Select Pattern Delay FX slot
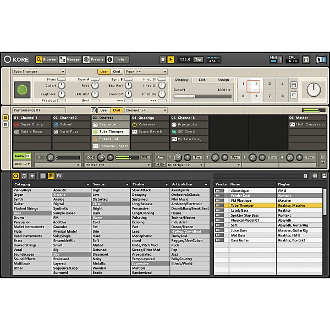Viewport: 330px width, 330px height. coord(189,139)
